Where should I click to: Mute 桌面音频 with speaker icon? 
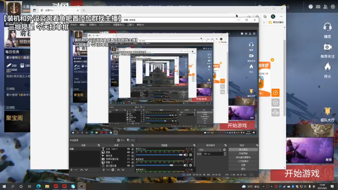pyautogui.click(x=185, y=165)
